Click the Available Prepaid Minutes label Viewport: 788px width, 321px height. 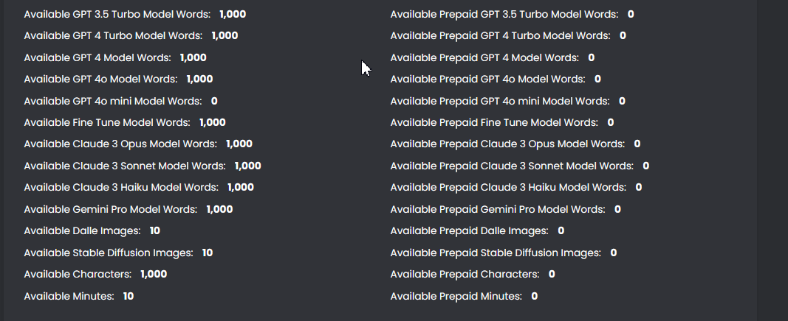[456, 296]
